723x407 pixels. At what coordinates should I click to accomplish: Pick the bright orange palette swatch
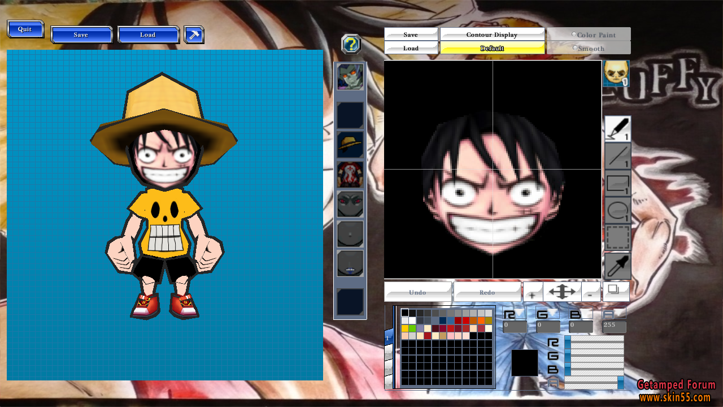coord(481,321)
